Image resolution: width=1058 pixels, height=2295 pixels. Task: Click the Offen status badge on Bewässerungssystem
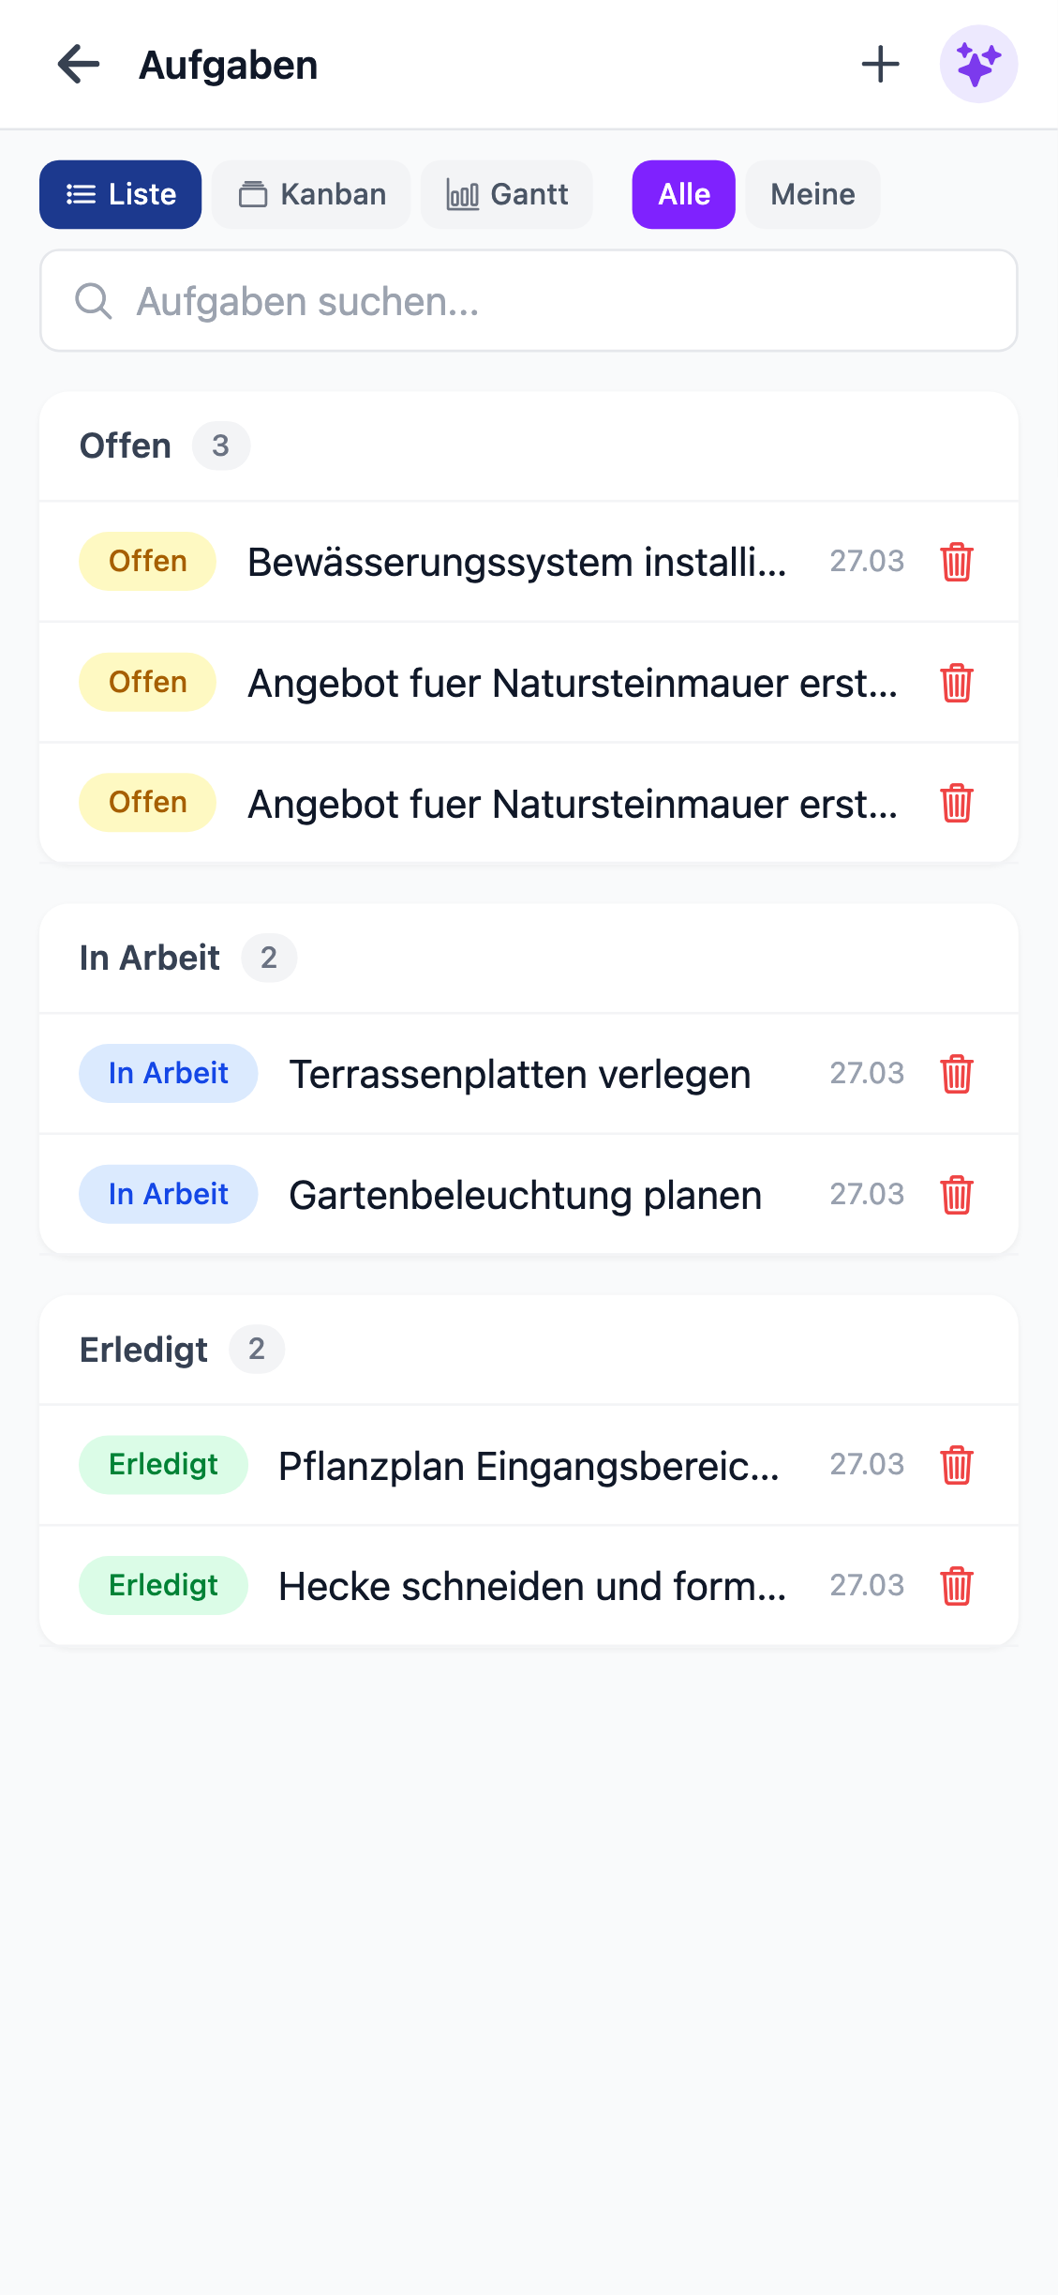tap(147, 562)
